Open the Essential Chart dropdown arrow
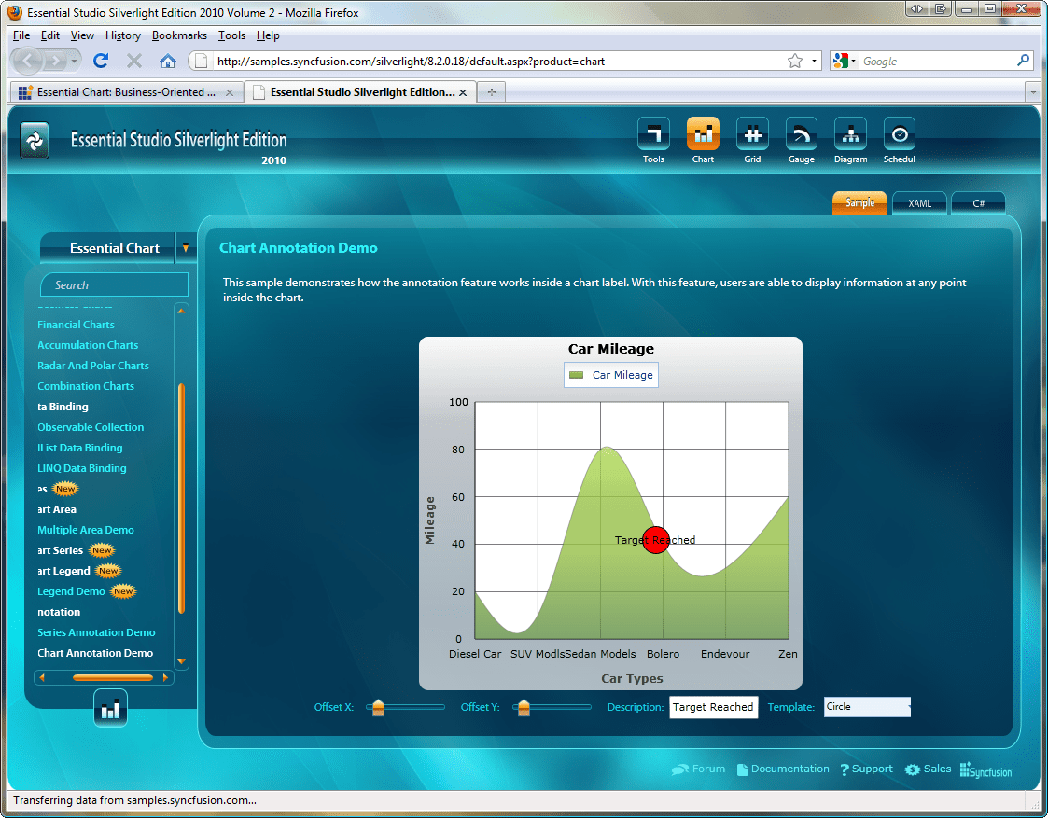 pos(186,249)
